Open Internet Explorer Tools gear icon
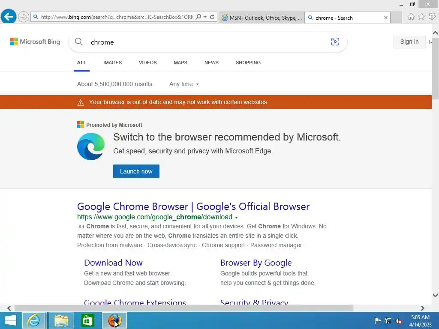The width and height of the screenshot is (439, 329). [432, 17]
